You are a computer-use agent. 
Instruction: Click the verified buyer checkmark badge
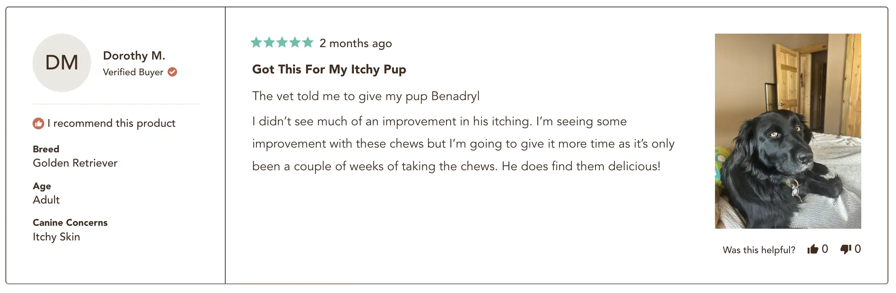[x=173, y=72]
